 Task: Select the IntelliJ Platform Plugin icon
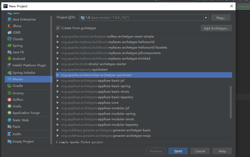(x=9, y=65)
